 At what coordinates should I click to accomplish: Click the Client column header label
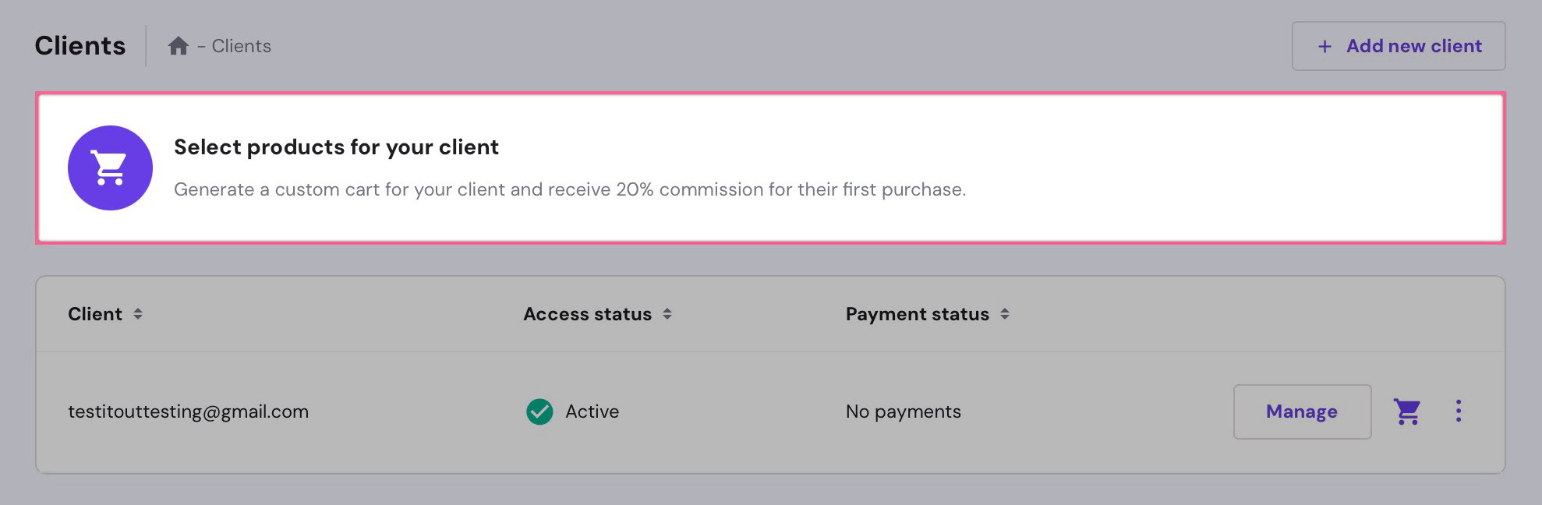click(x=95, y=314)
